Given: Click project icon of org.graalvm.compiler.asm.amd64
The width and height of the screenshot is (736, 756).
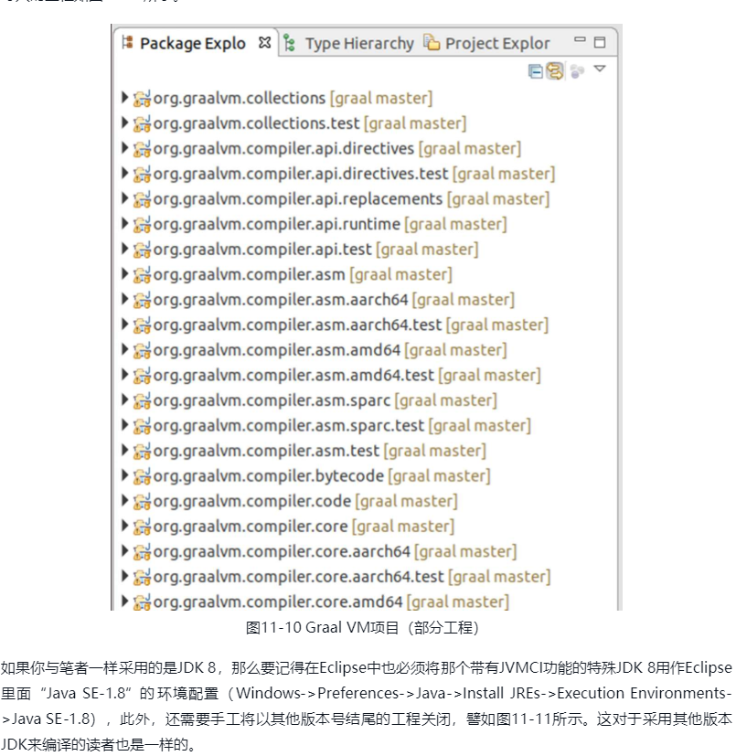Looking at the screenshot, I should click(142, 350).
